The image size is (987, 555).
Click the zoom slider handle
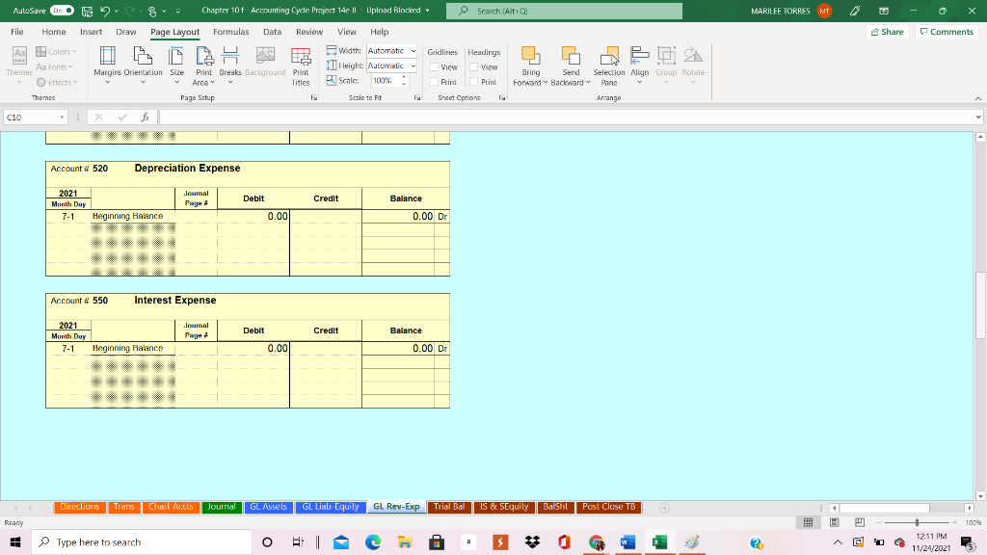[917, 522]
